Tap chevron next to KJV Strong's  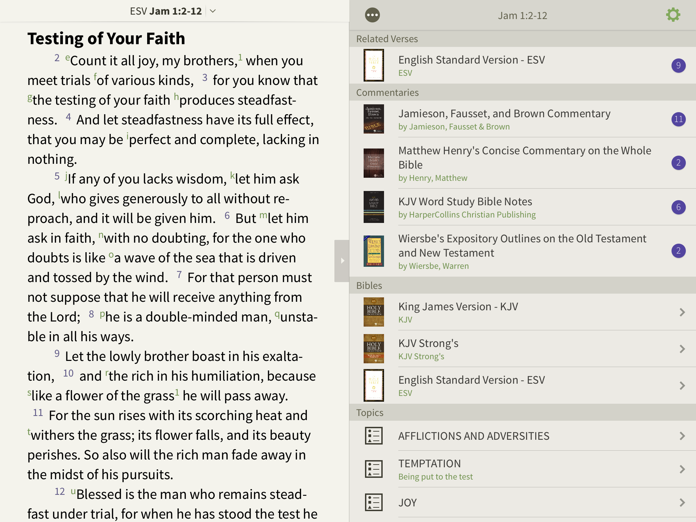(682, 349)
